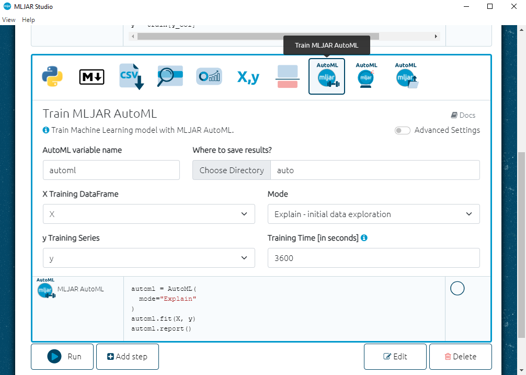Open the View menu
The width and height of the screenshot is (526, 375).
click(9, 20)
